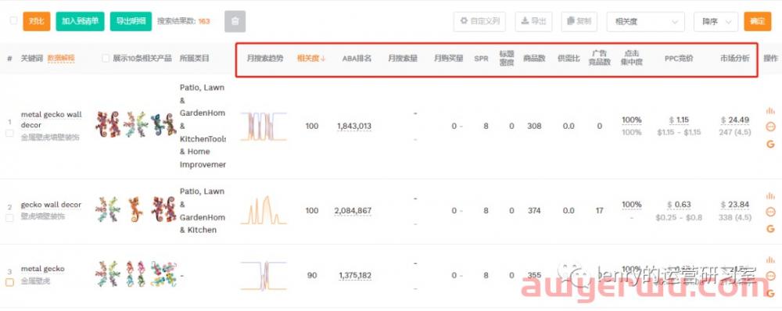Click product count 355
782x311 pixels.
[534, 275]
